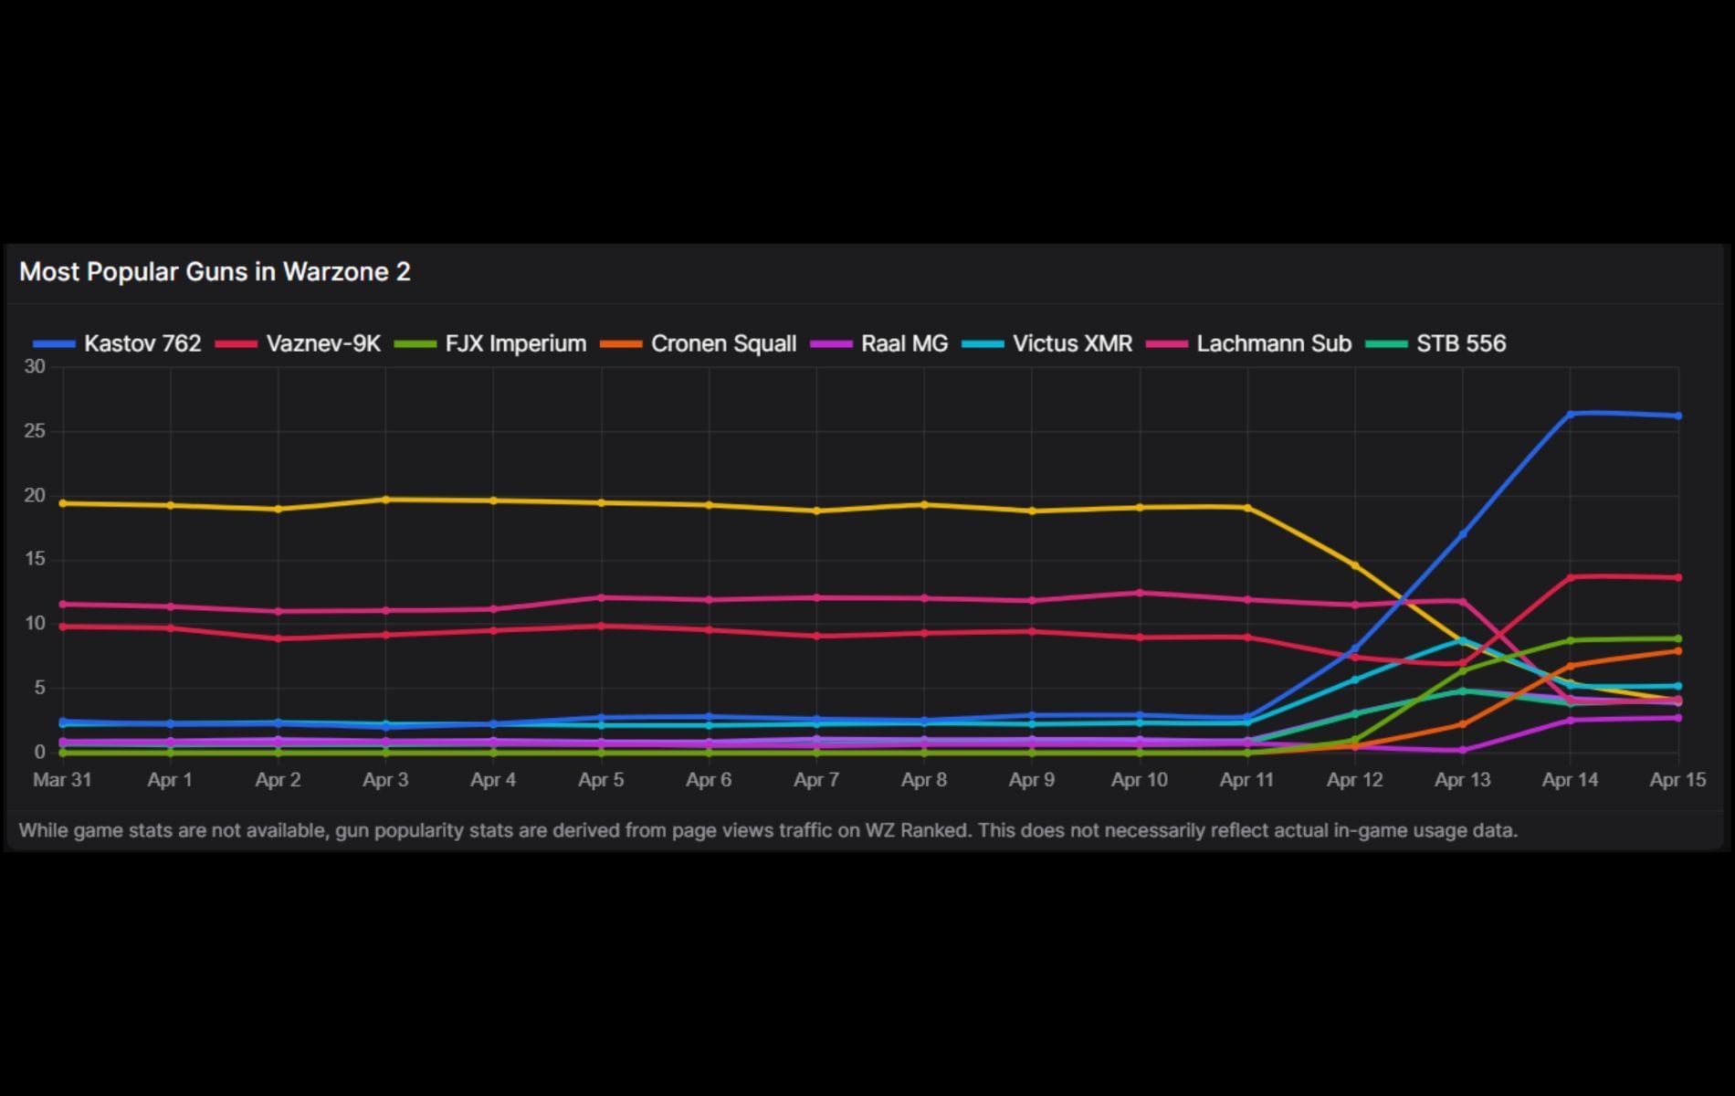Toggle the Kastov 762 legend label
This screenshot has height=1096, width=1735.
[142, 344]
